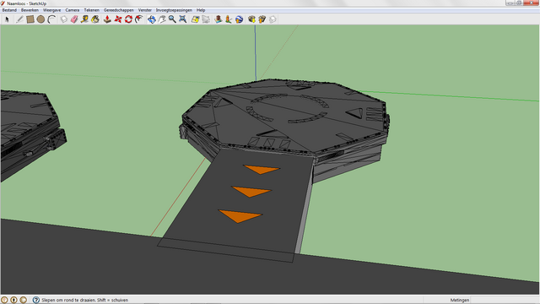This screenshot has width=540, height=304.
Task: Open the Invoegtoepassingen menu
Action: [174, 10]
